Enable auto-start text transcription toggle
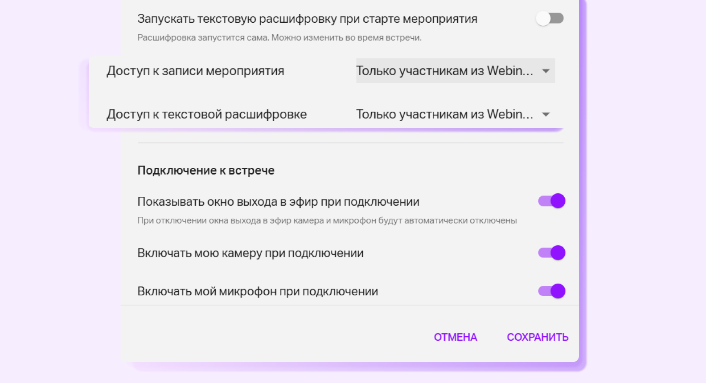The width and height of the screenshot is (706, 383). click(x=550, y=19)
